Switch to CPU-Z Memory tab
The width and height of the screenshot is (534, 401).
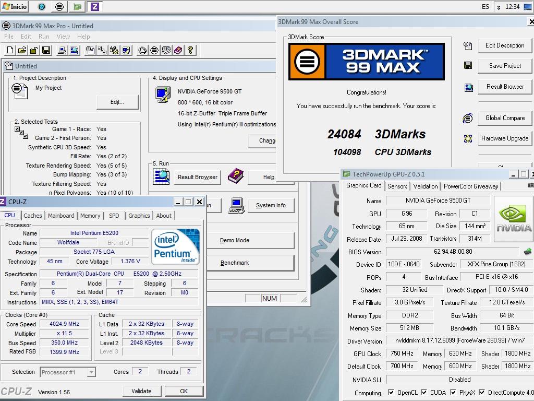pos(90,216)
